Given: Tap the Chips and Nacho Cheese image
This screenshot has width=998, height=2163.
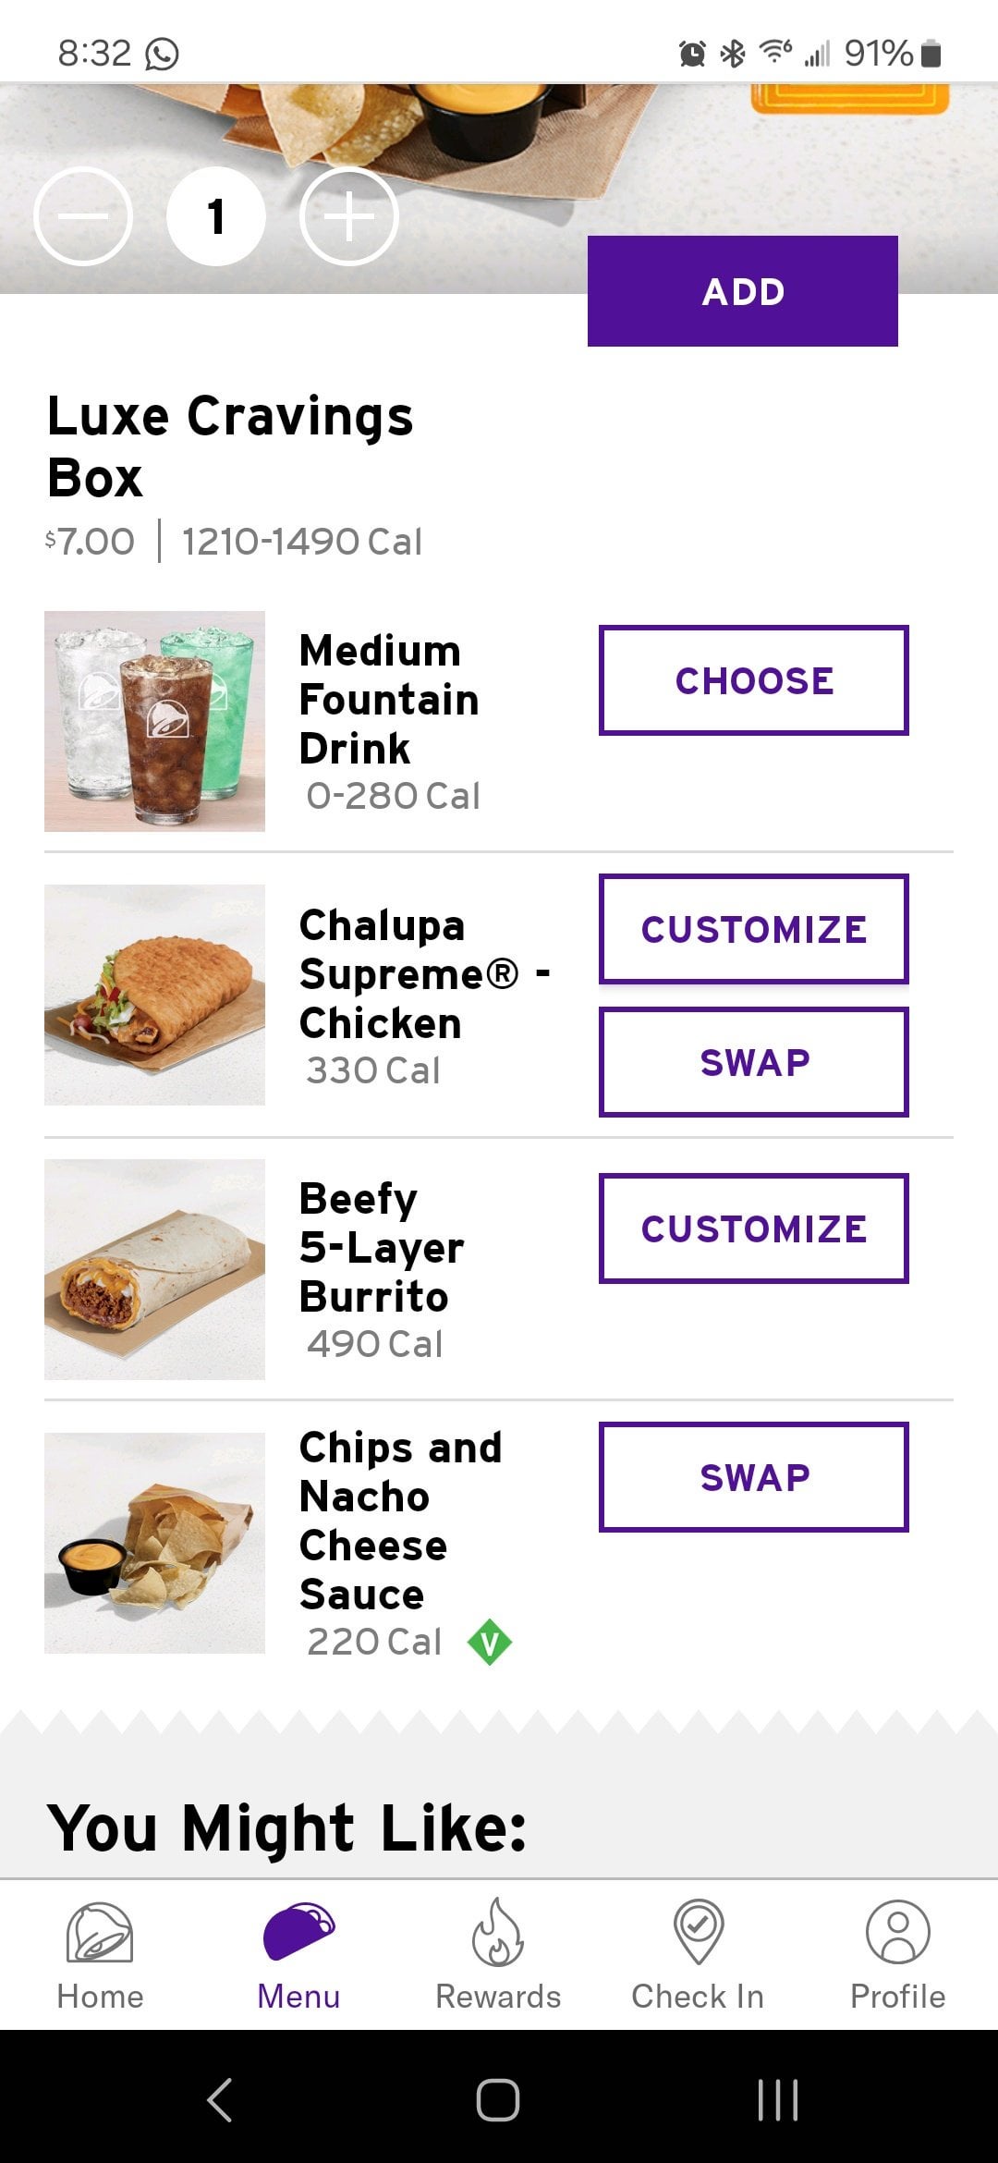Looking at the screenshot, I should coord(154,1543).
